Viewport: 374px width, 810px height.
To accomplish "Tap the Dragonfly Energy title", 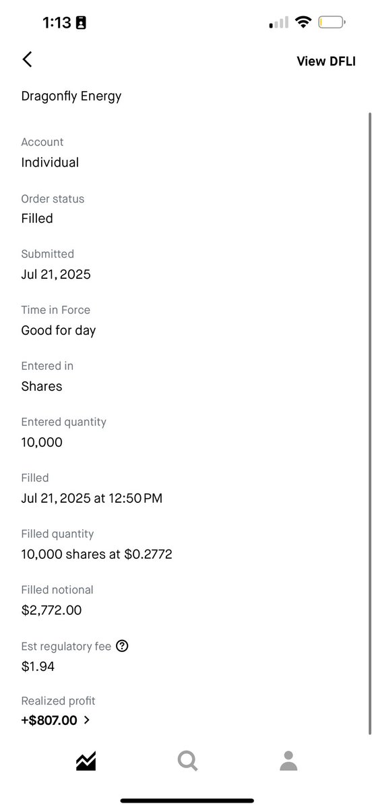I will tap(71, 96).
